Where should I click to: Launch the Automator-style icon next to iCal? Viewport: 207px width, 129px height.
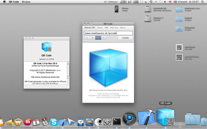(45, 122)
